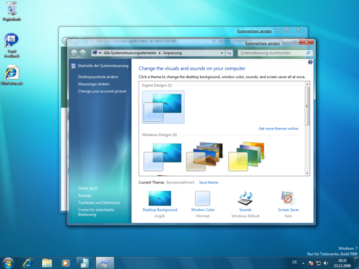This screenshot has height=269, width=359.
Task: Open the Anzeige link
Action: tap(85, 196)
